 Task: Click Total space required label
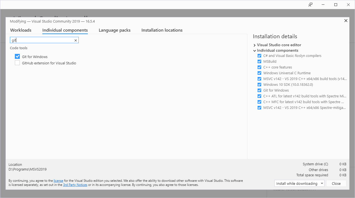click(x=312, y=175)
